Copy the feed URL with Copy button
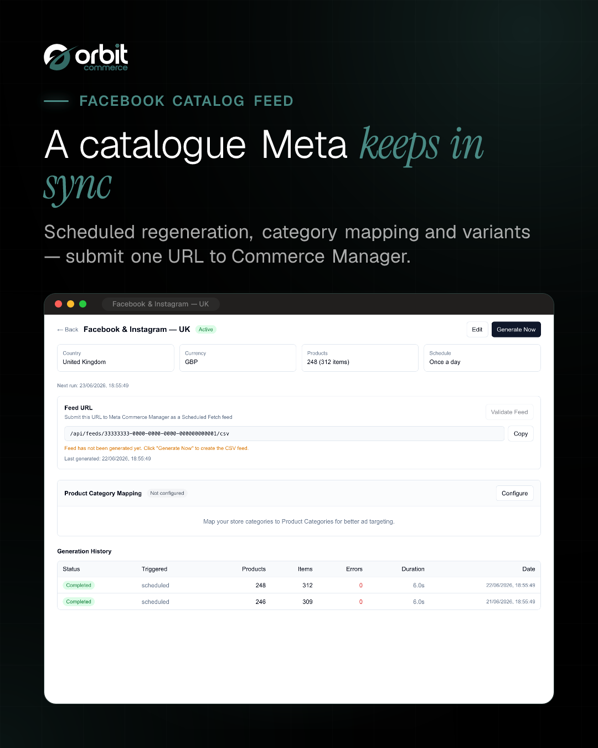Screen dimensions: 598x748 (520, 434)
